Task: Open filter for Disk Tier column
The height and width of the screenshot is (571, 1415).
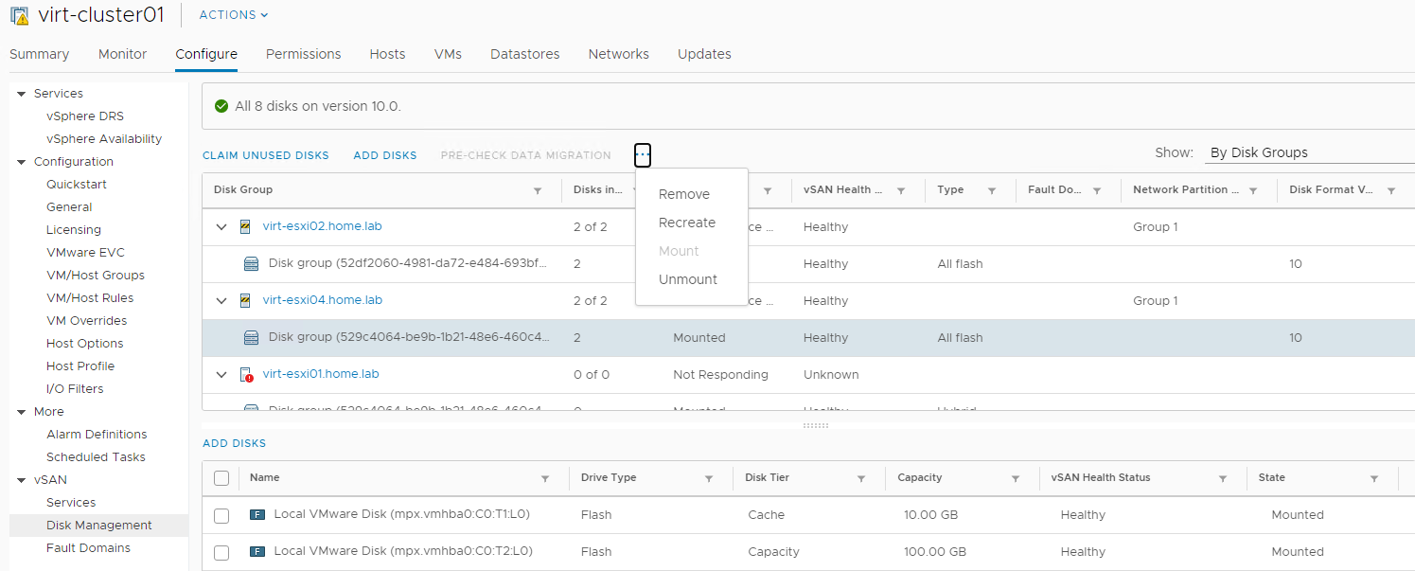Action: pos(861,478)
